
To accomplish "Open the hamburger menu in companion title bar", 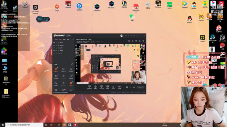I will coord(136,36).
